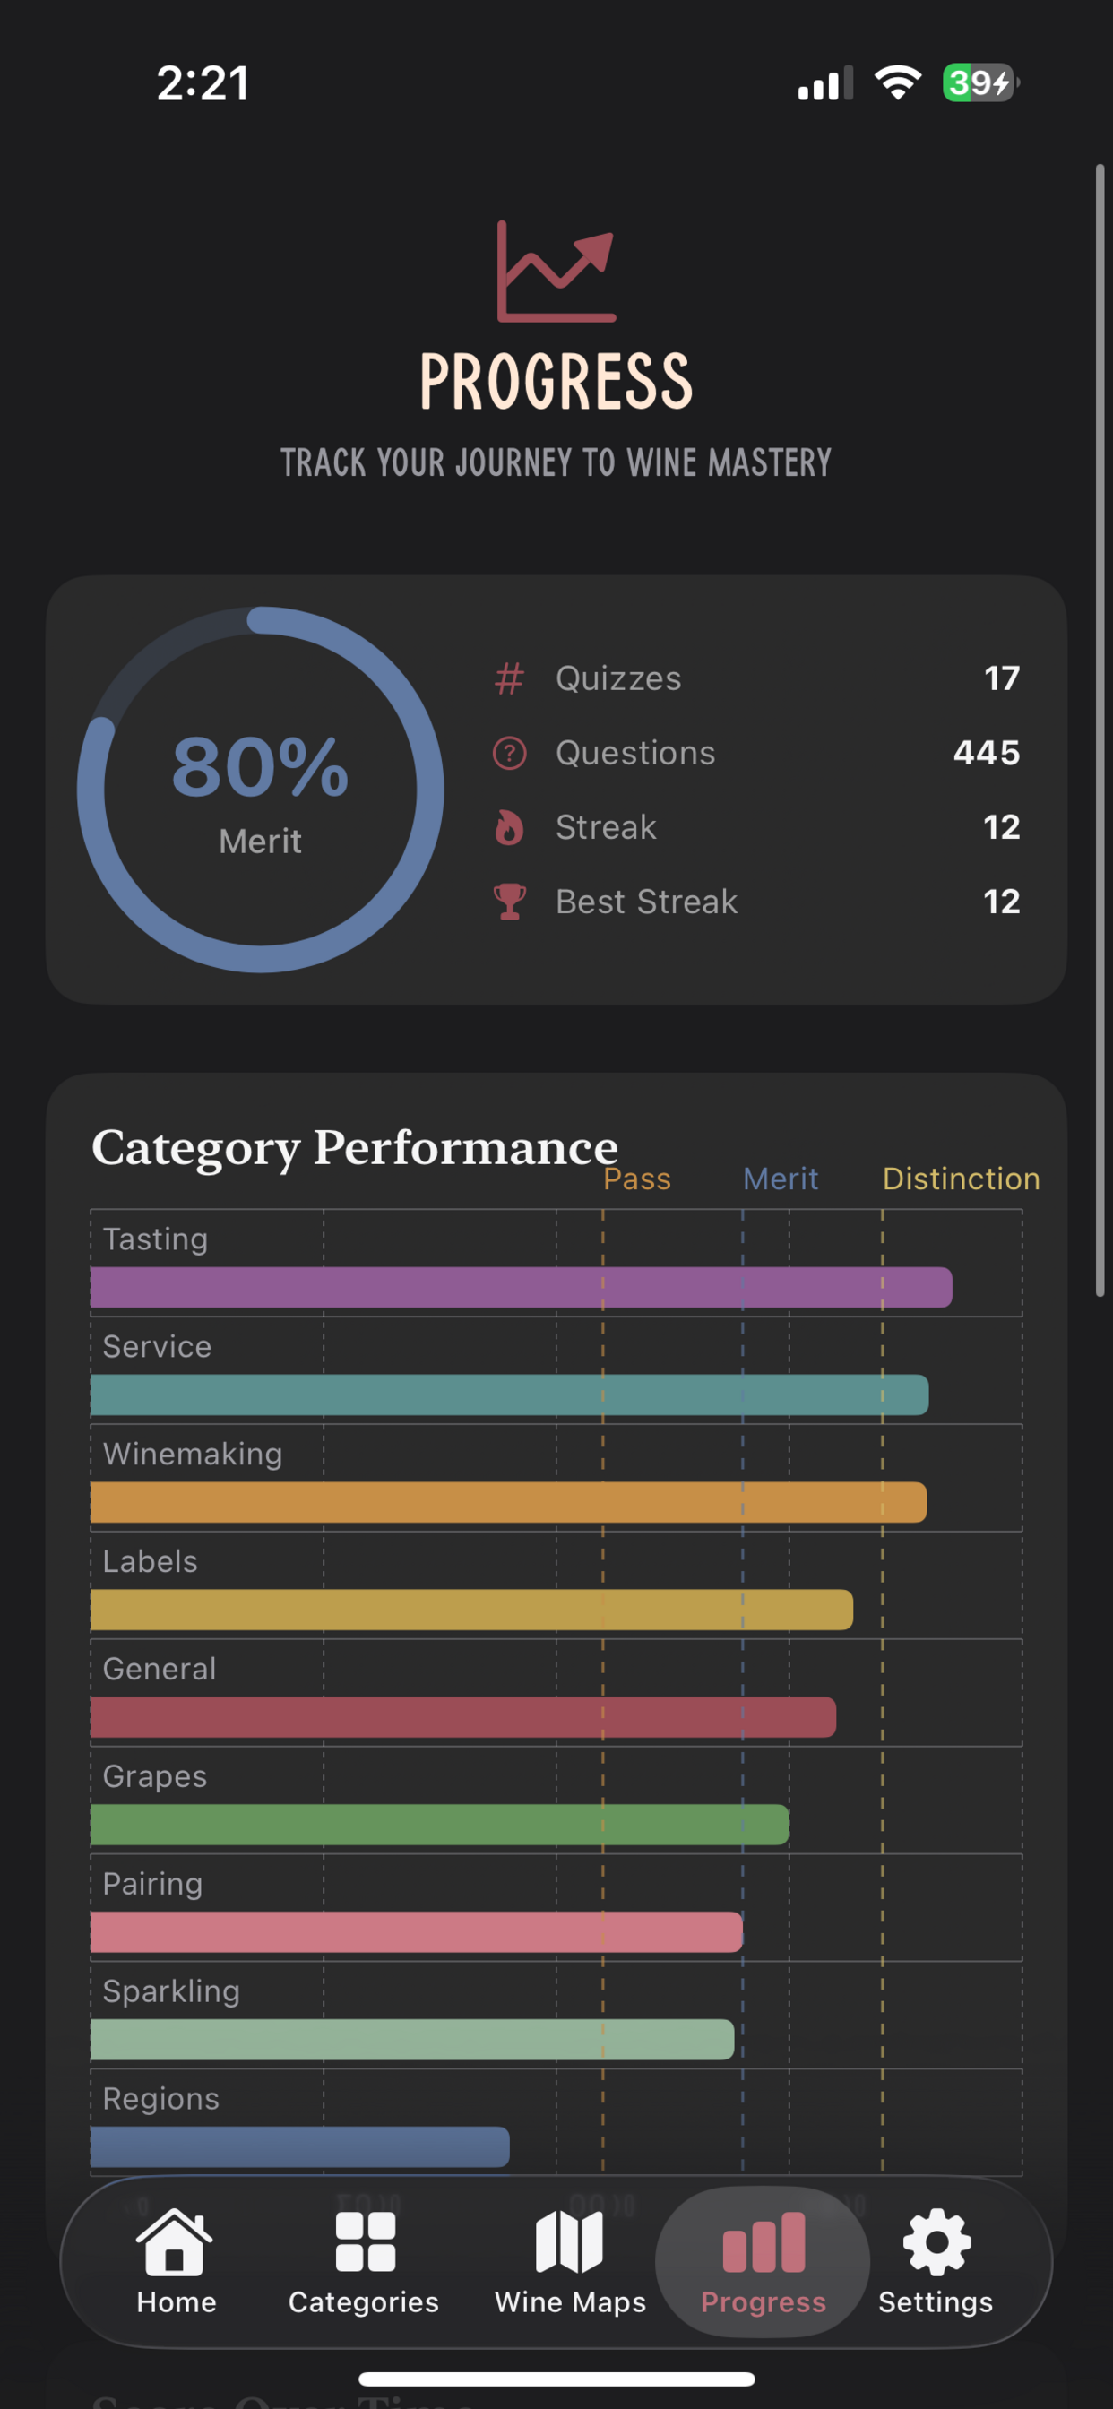
Task: Tap the Service performance bar
Action: click(510, 1394)
